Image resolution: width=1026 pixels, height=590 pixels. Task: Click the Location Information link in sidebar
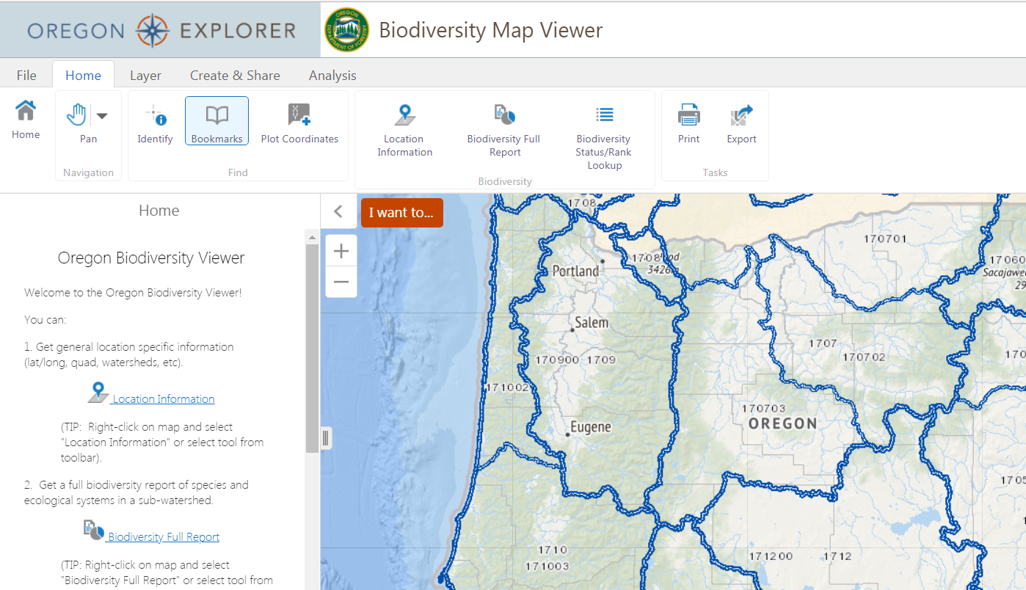(x=162, y=398)
